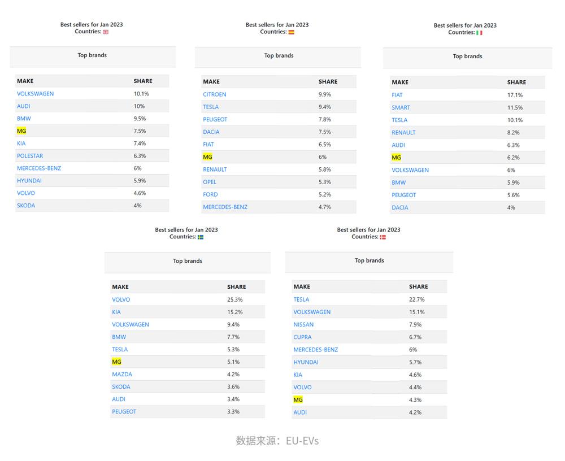Open FIAT link in Italy table
This screenshot has width=565, height=461.
pyautogui.click(x=397, y=95)
